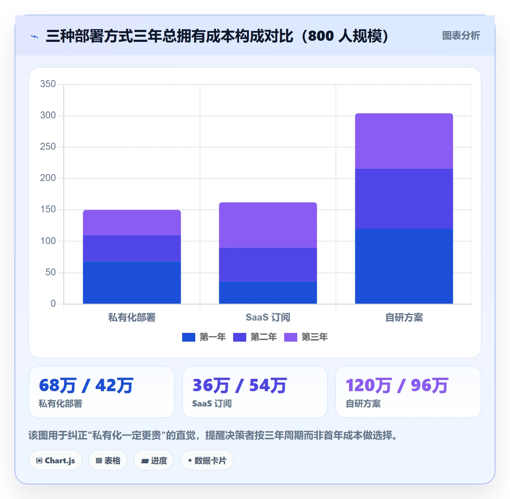Click the 私有化部署 x-axis label

point(132,318)
